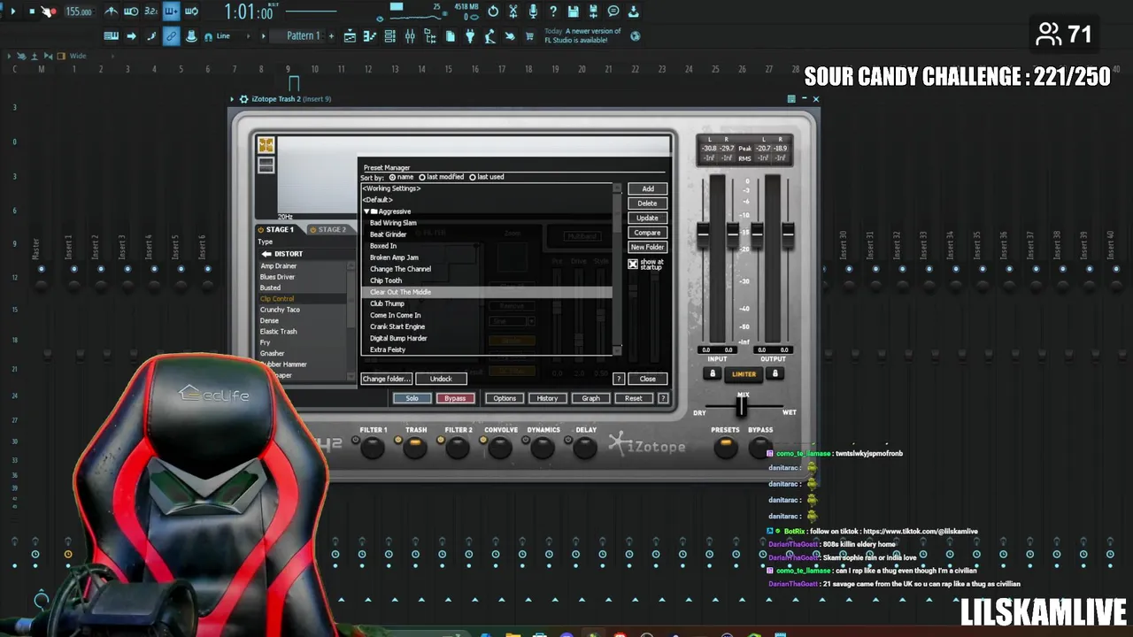Toggle the recording countdown icon
Screen dimensions: 1133x637
(x=151, y=12)
